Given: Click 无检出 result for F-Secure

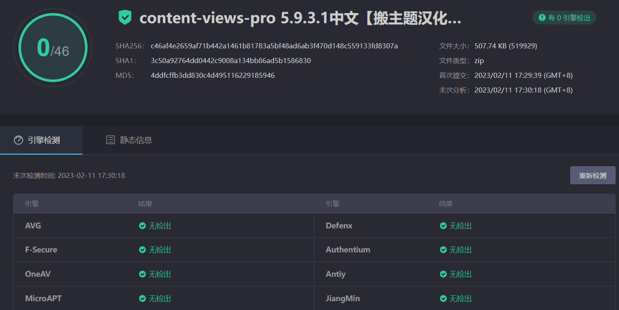Looking at the screenshot, I should 160,250.
